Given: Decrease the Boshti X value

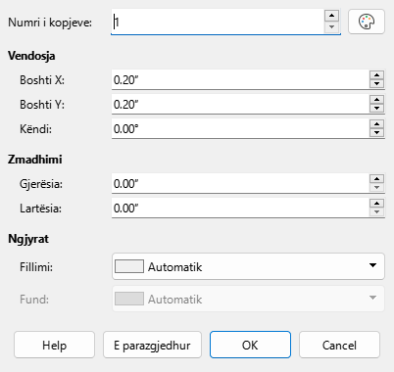Looking at the screenshot, I should [377, 83].
